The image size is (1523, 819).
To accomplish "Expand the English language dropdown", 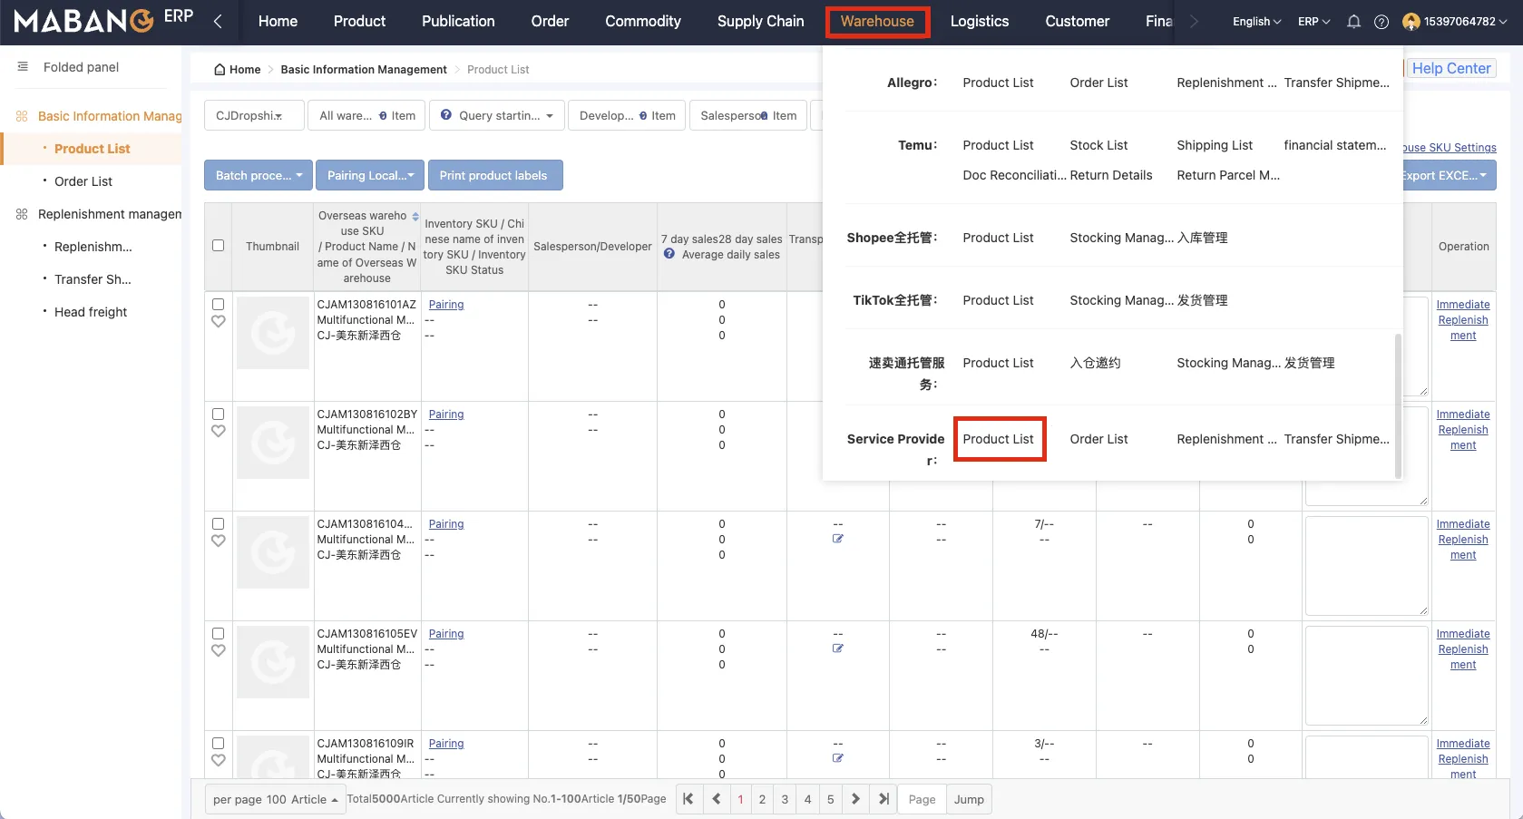I will coord(1256,22).
